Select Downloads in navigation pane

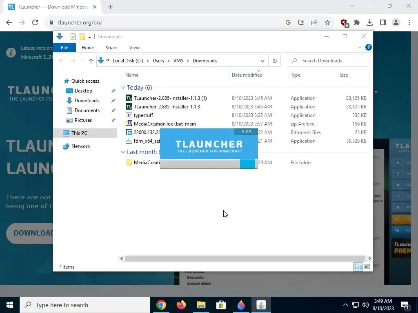(x=87, y=101)
